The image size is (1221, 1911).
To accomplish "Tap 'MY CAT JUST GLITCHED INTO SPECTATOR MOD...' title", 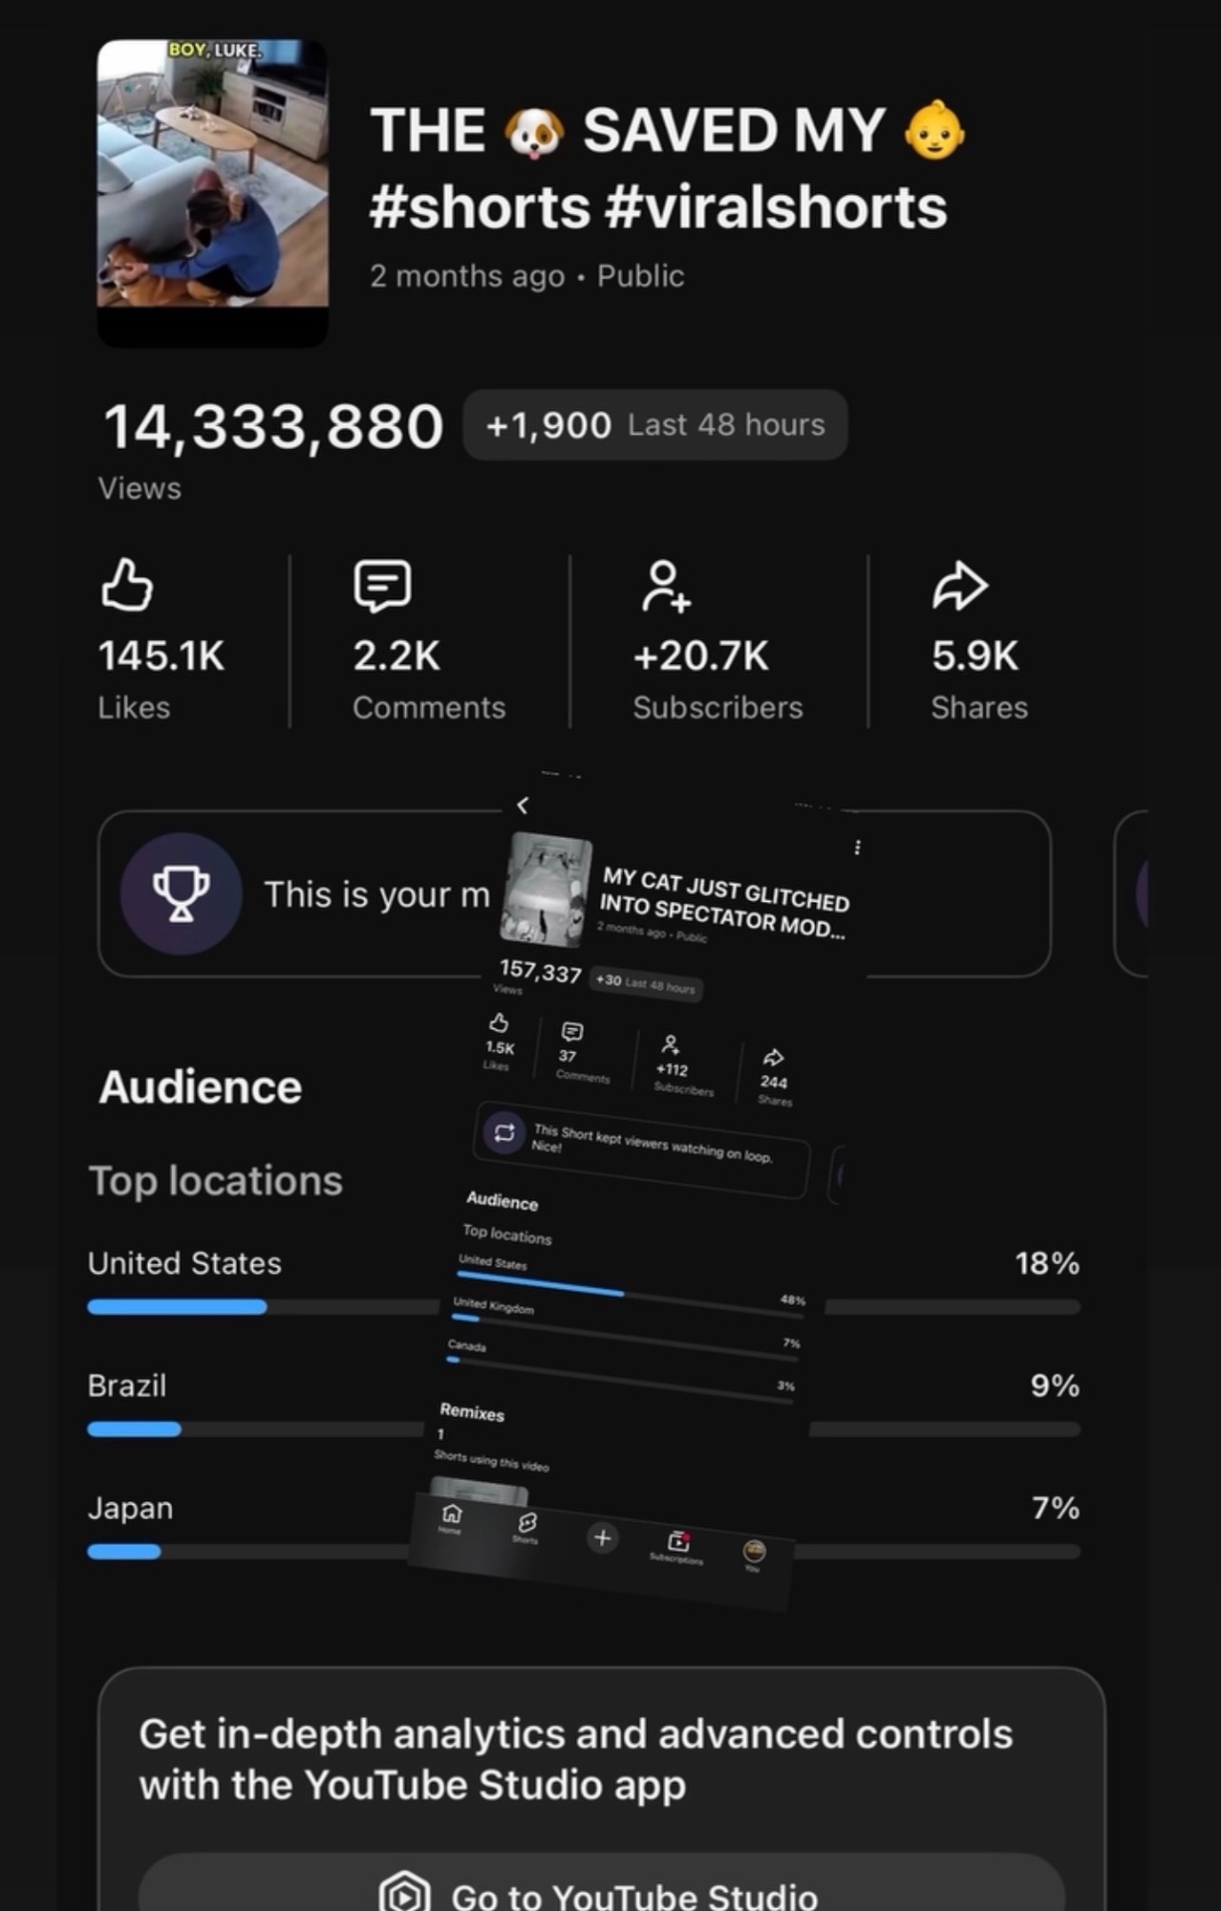I will 724,903.
